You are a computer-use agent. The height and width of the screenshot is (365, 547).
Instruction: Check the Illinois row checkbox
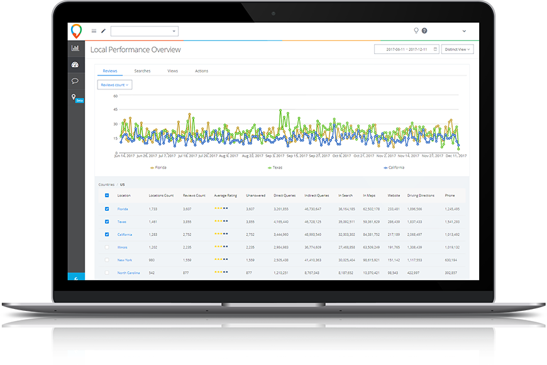pyautogui.click(x=107, y=247)
